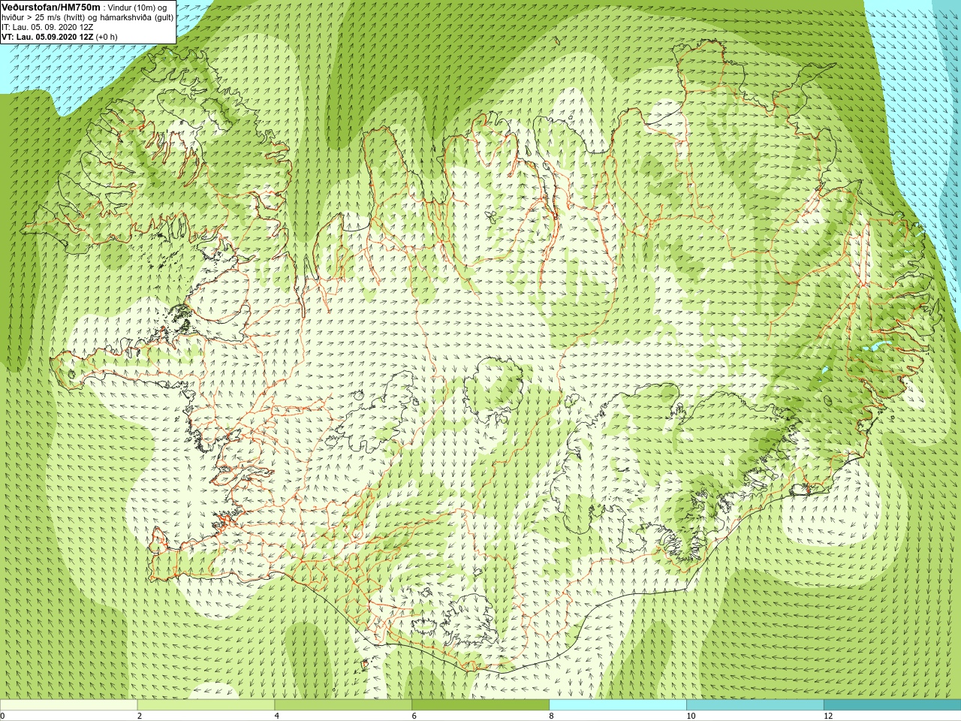Click the scale label '4'

(x=277, y=716)
